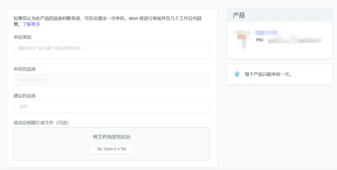Click the 产品 panel header
337x170 pixels.
point(280,15)
